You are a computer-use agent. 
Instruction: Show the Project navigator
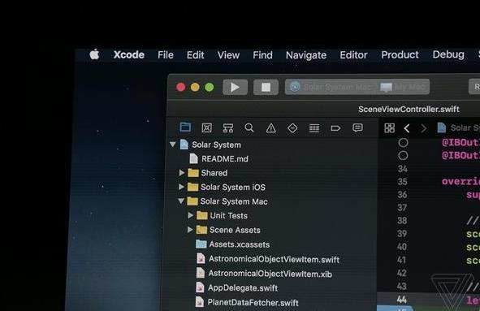(185, 127)
